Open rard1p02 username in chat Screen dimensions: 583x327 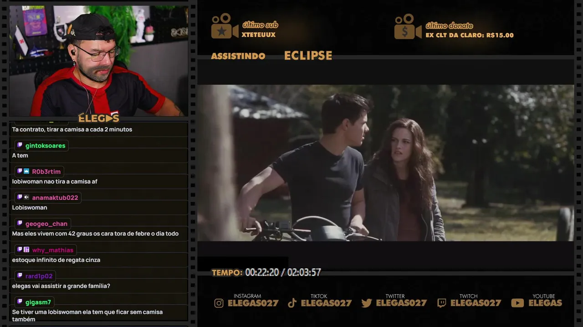(39, 276)
